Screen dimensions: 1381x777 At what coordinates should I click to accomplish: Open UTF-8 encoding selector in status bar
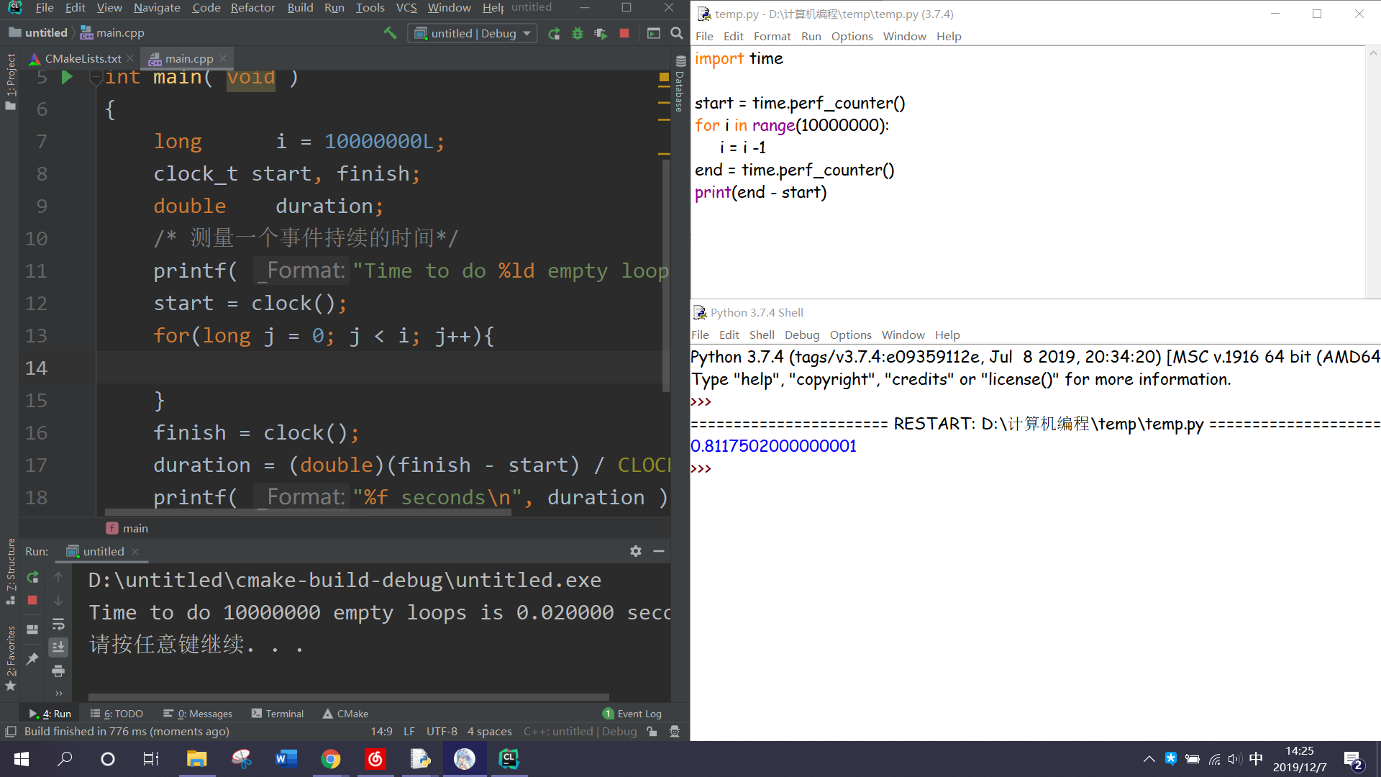point(442,732)
